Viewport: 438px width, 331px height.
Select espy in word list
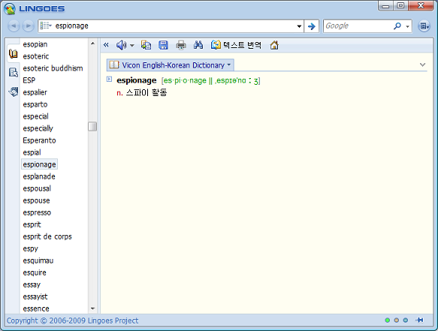(31, 248)
